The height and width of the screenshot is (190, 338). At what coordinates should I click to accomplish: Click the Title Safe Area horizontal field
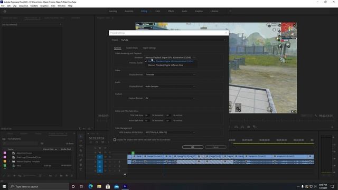click(147, 115)
